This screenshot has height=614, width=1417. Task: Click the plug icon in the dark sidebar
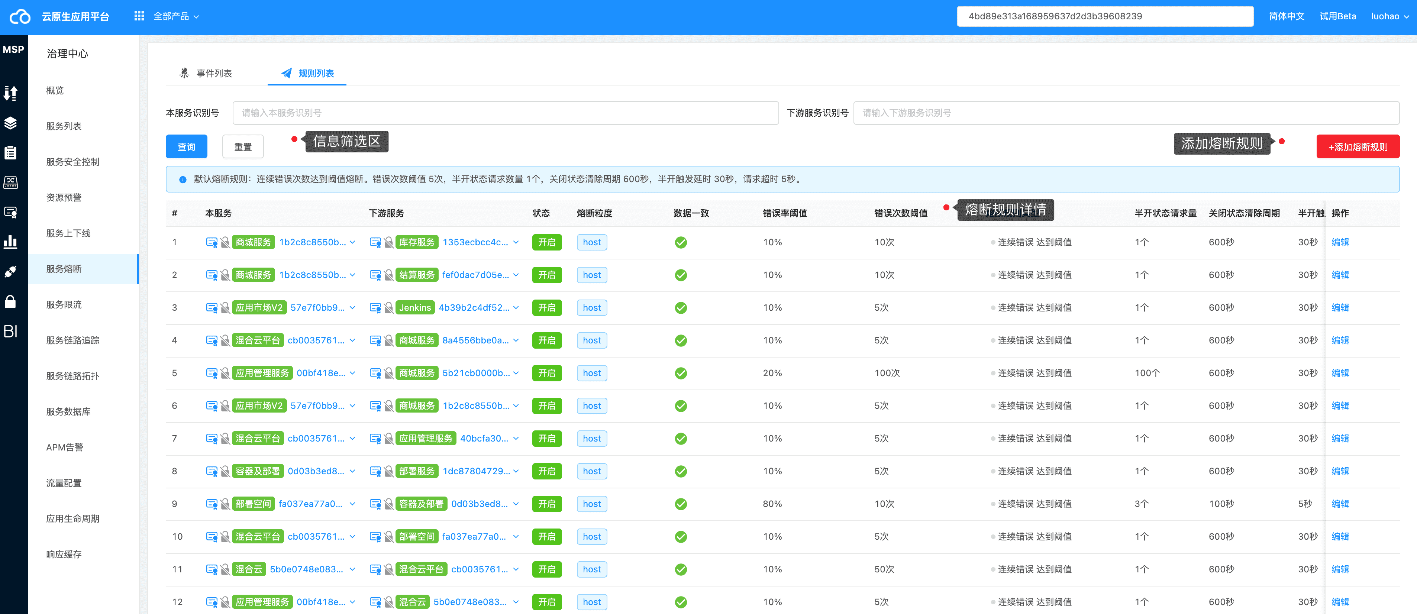[10, 272]
